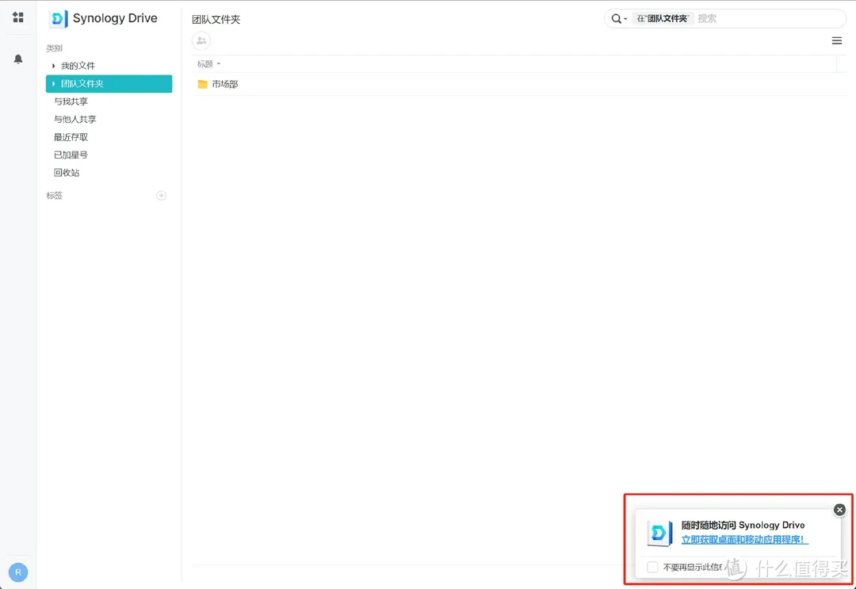Viewport: 856px width, 589px height.
Task: Click the 团队文件夹 page heading
Action: click(216, 20)
